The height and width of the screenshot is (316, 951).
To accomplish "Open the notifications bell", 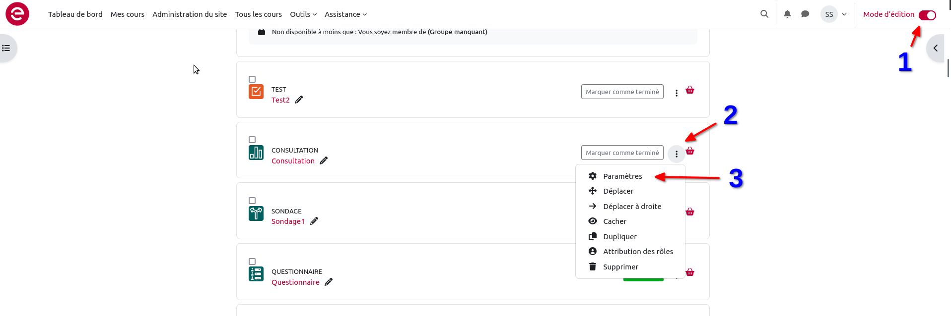I will pos(787,14).
